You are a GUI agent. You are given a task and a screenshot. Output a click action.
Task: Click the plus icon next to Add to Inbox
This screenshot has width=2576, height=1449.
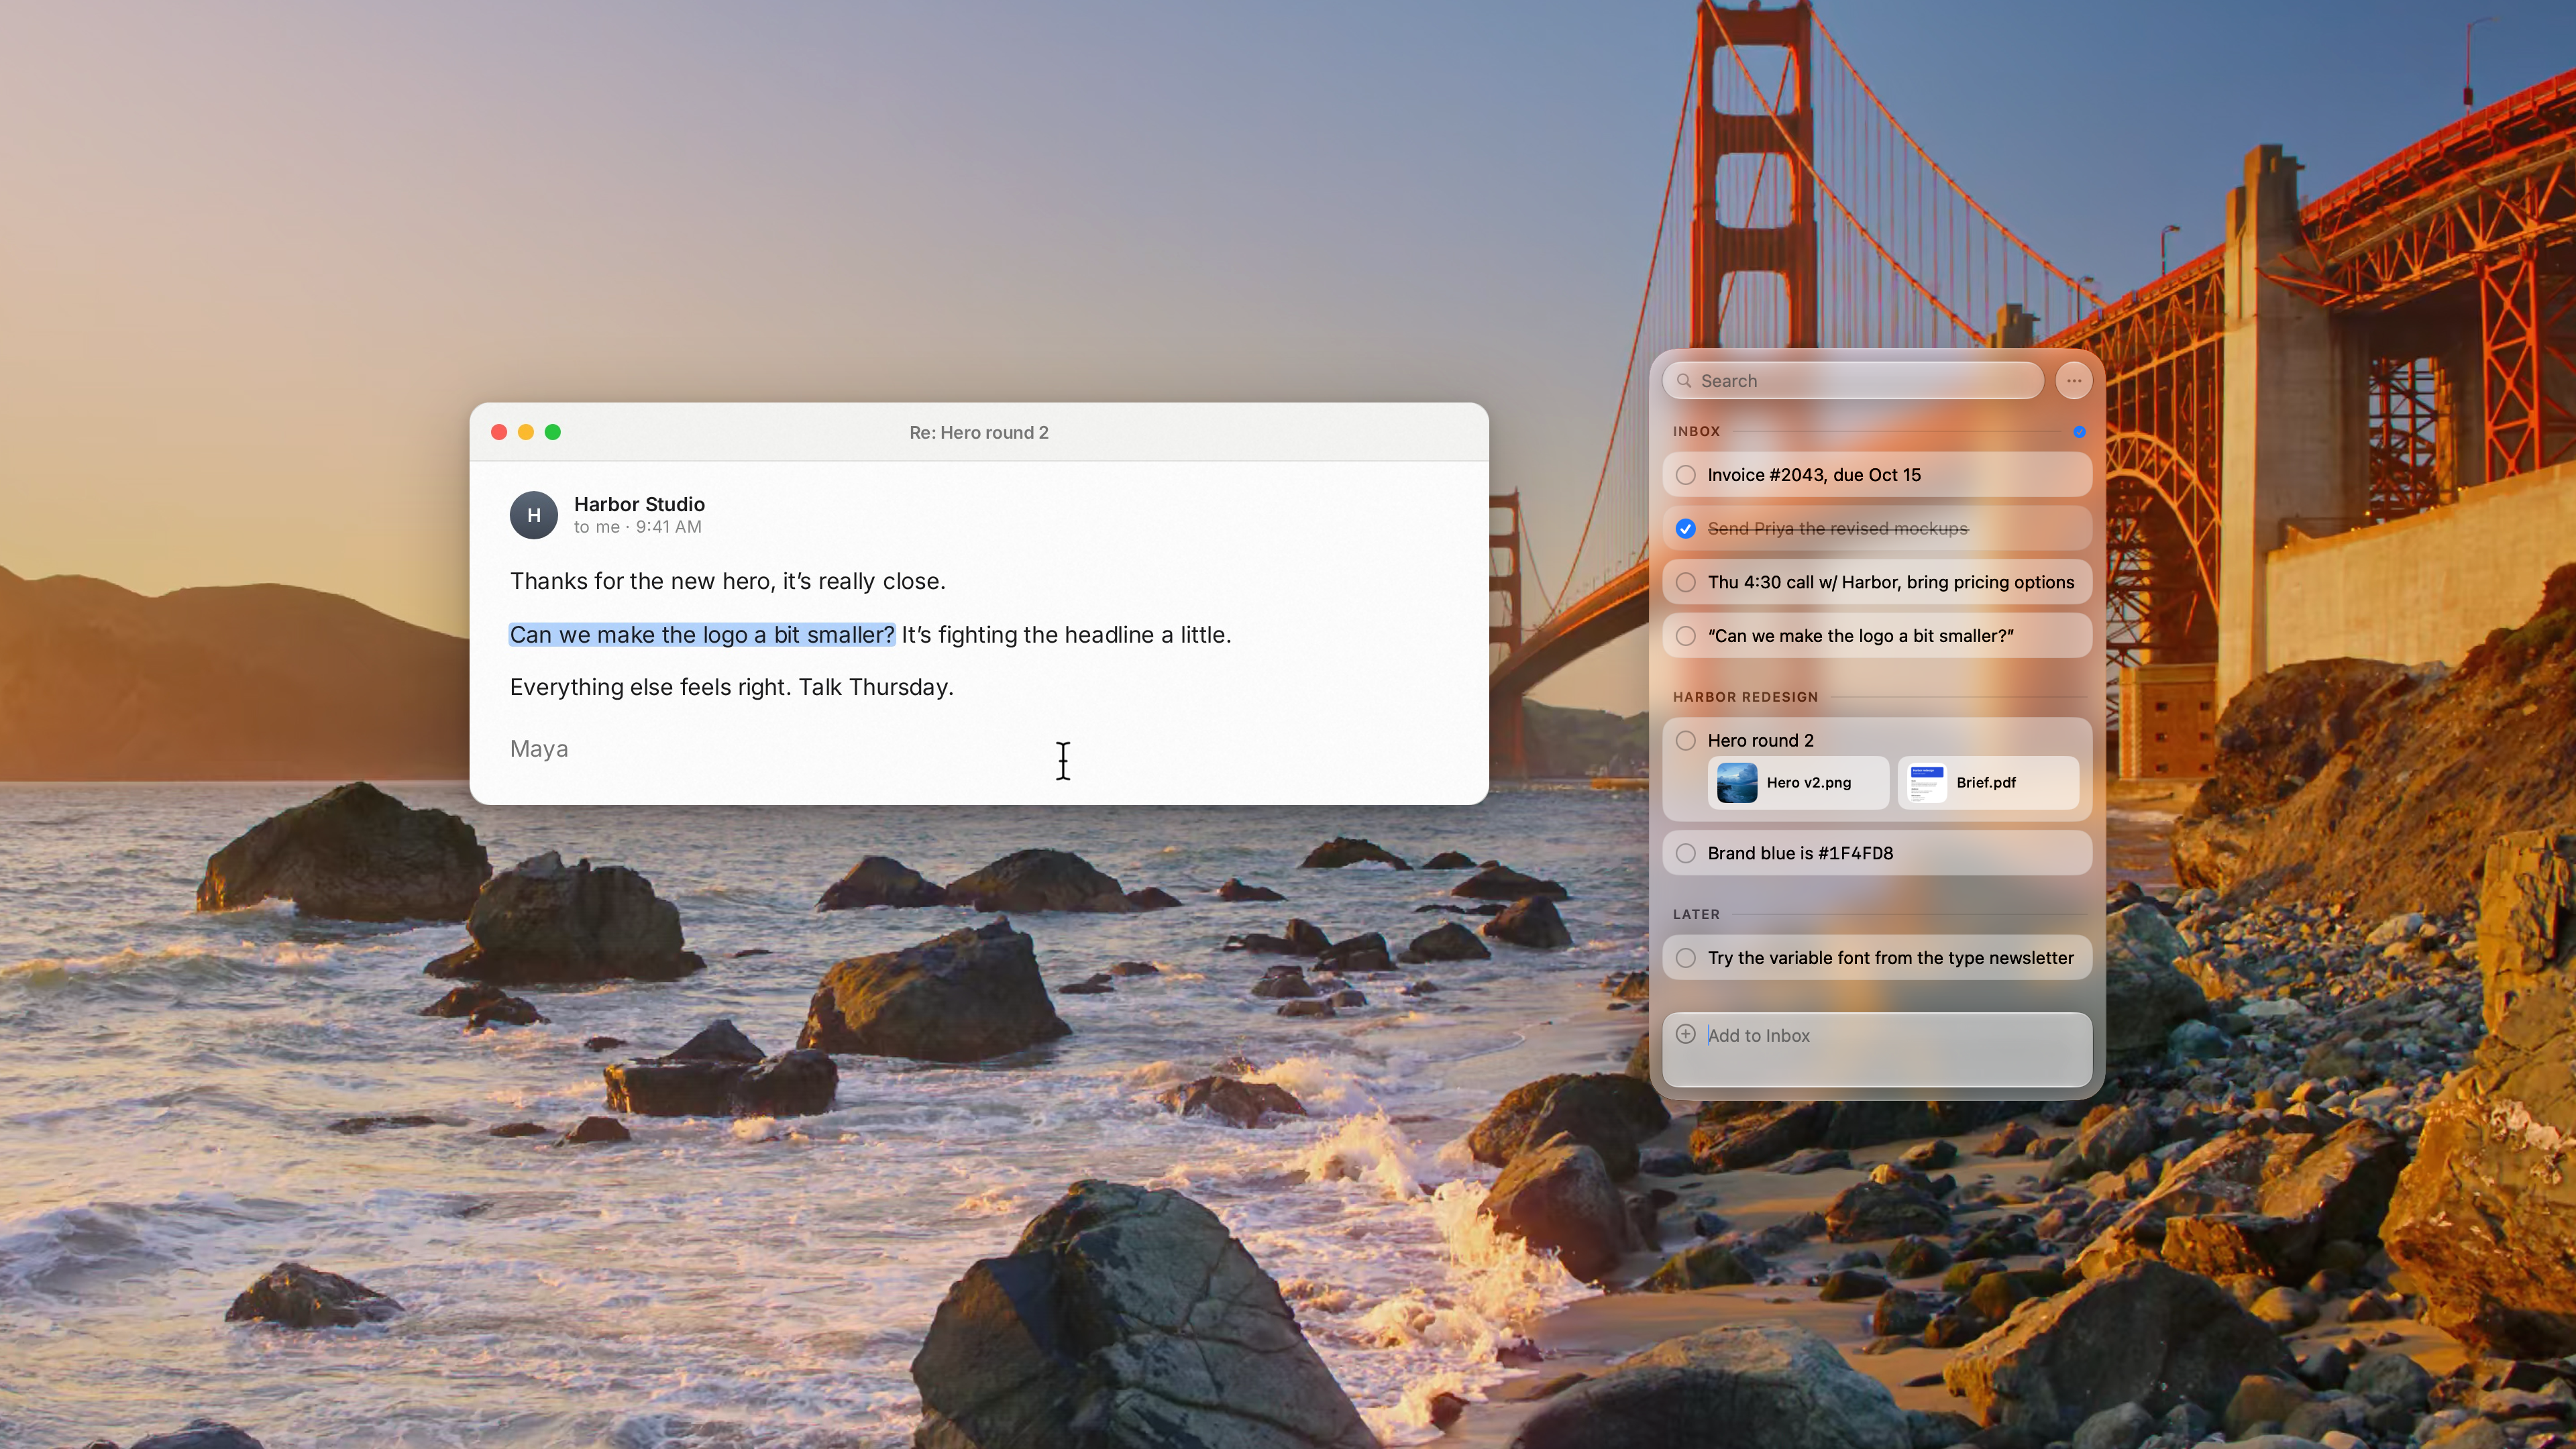1686,1034
